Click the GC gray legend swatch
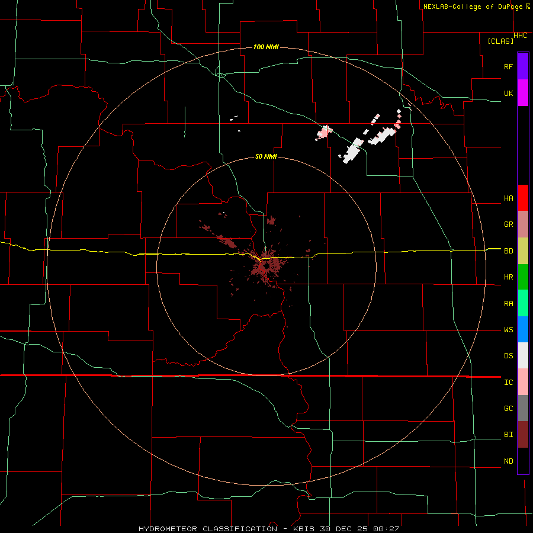 [x=523, y=408]
